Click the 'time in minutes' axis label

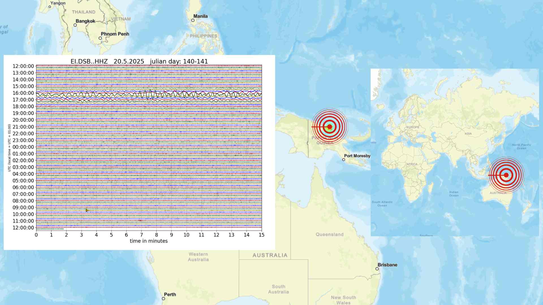(x=148, y=241)
